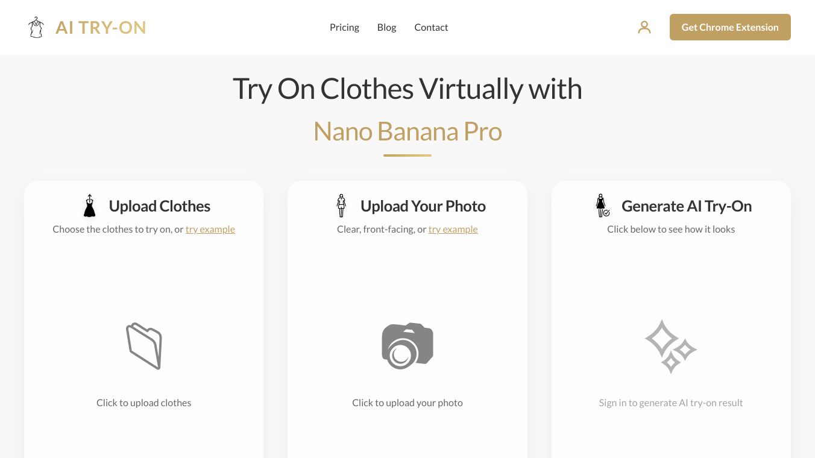Click the sparkle stars generate icon
This screenshot has height=458, width=815.
tap(670, 347)
